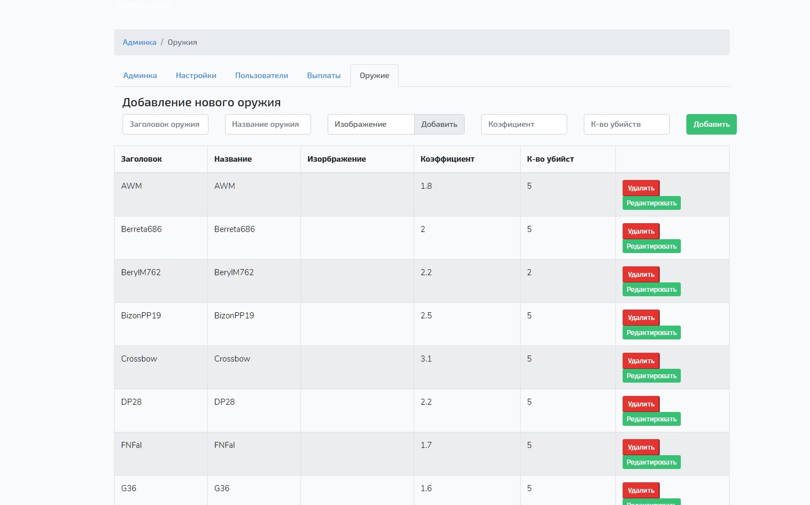Delete the BizonPP19 weapon

click(641, 318)
